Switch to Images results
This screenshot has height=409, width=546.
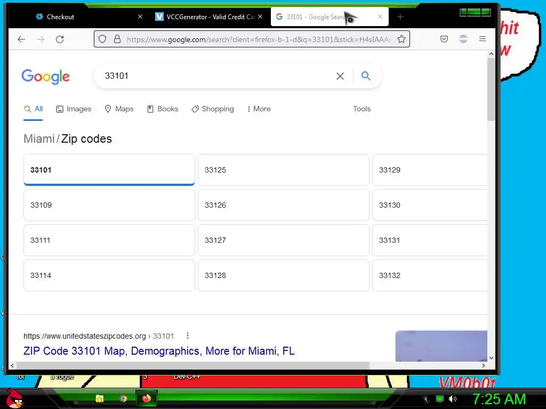74,109
